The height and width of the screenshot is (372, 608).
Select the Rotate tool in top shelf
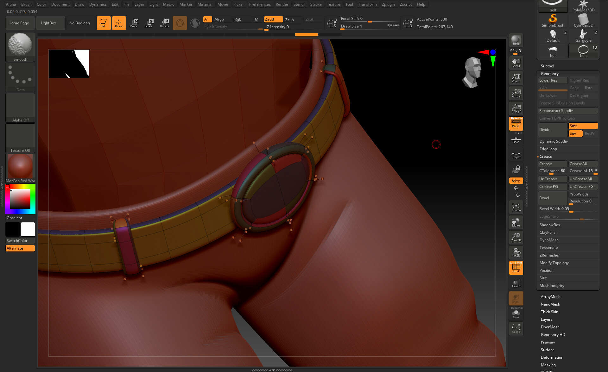[164, 23]
